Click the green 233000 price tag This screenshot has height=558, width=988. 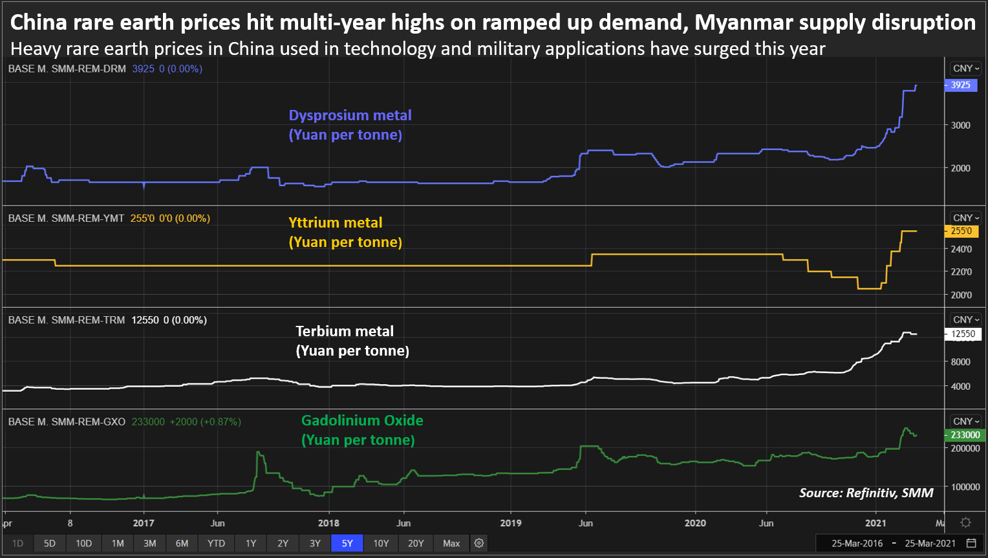coord(965,435)
